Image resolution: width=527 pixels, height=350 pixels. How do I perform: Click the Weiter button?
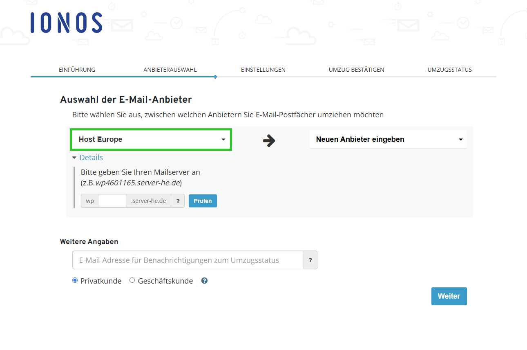[449, 296]
